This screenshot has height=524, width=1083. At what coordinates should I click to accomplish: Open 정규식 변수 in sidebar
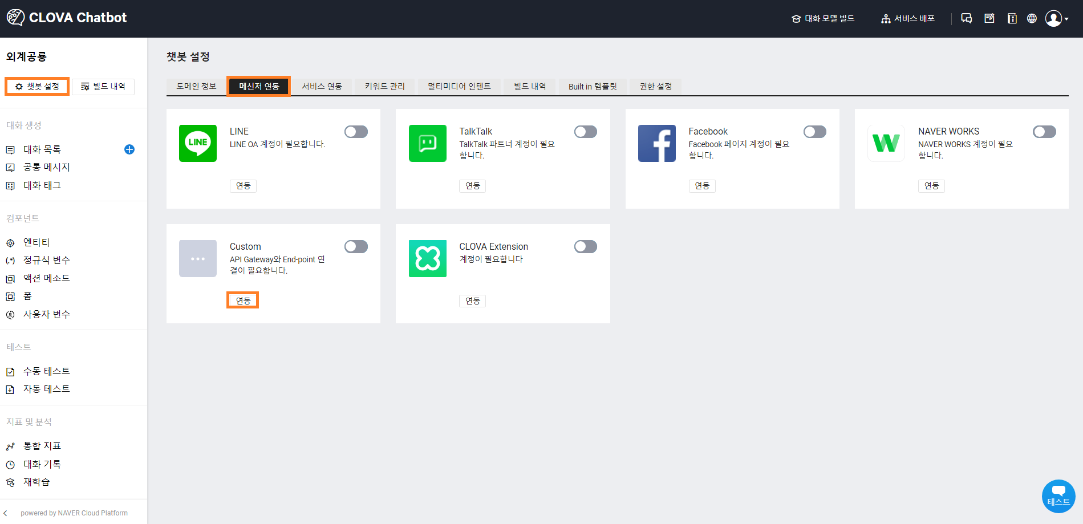[x=46, y=260]
